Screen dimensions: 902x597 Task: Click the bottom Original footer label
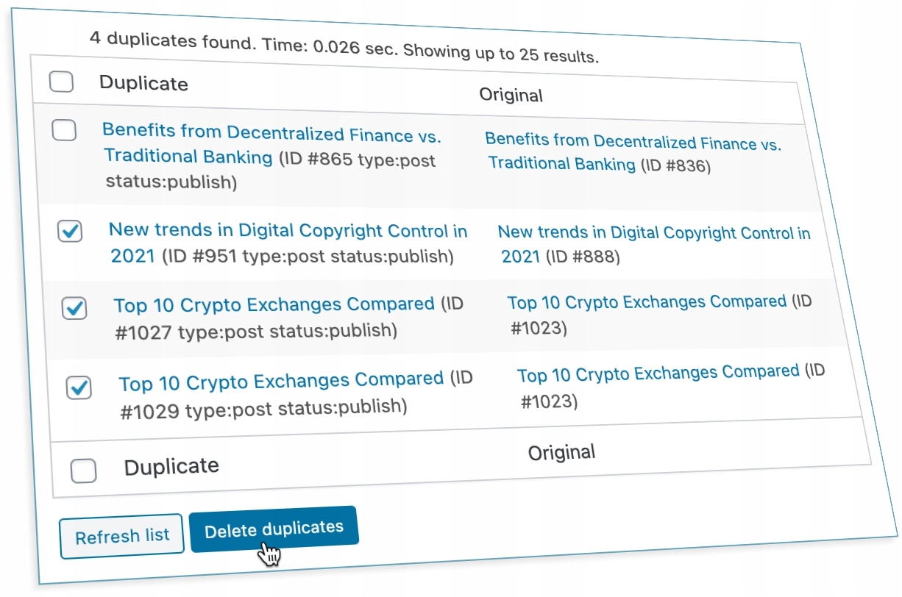[561, 453]
